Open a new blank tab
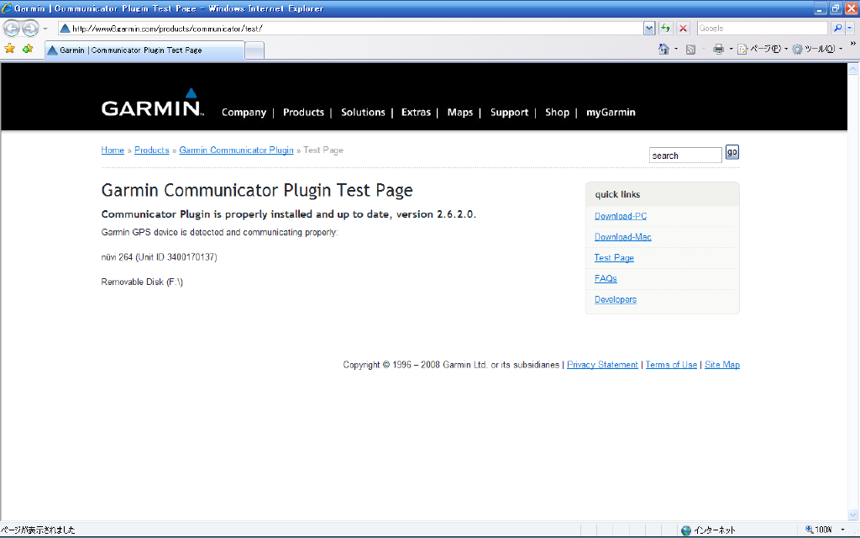 click(x=254, y=50)
